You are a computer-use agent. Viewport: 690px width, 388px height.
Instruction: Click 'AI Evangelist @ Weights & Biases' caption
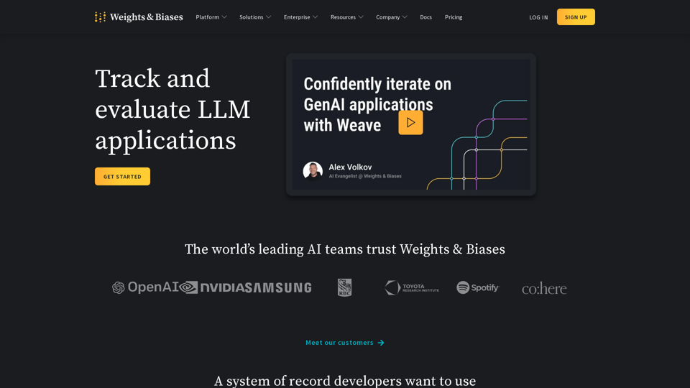(x=365, y=176)
